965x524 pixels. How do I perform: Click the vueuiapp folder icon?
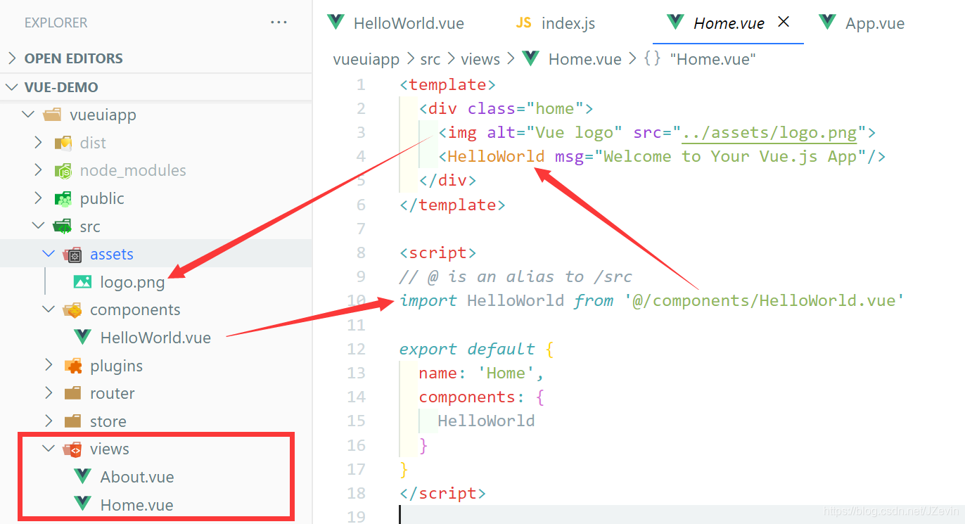52,115
